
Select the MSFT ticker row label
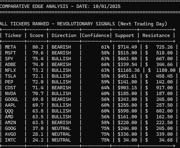(10, 53)
